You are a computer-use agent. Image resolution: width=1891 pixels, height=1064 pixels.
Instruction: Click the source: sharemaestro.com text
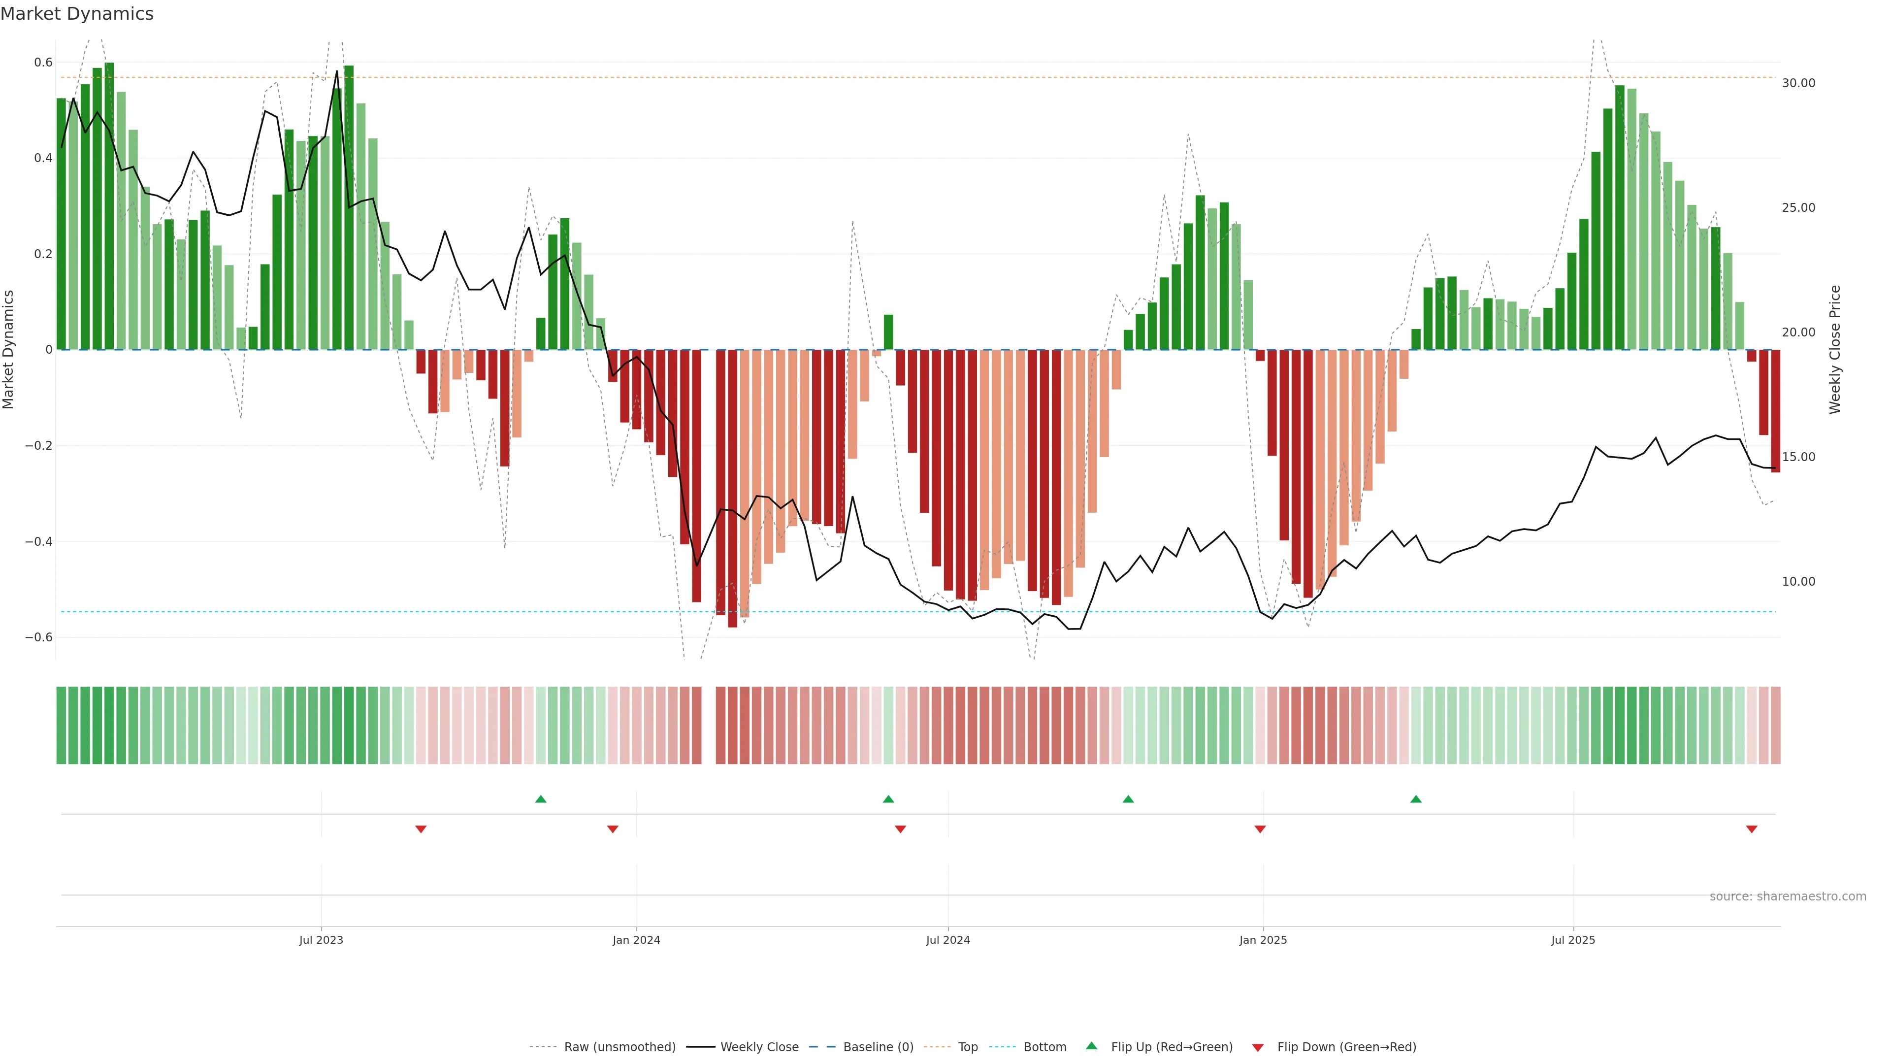tap(1788, 897)
